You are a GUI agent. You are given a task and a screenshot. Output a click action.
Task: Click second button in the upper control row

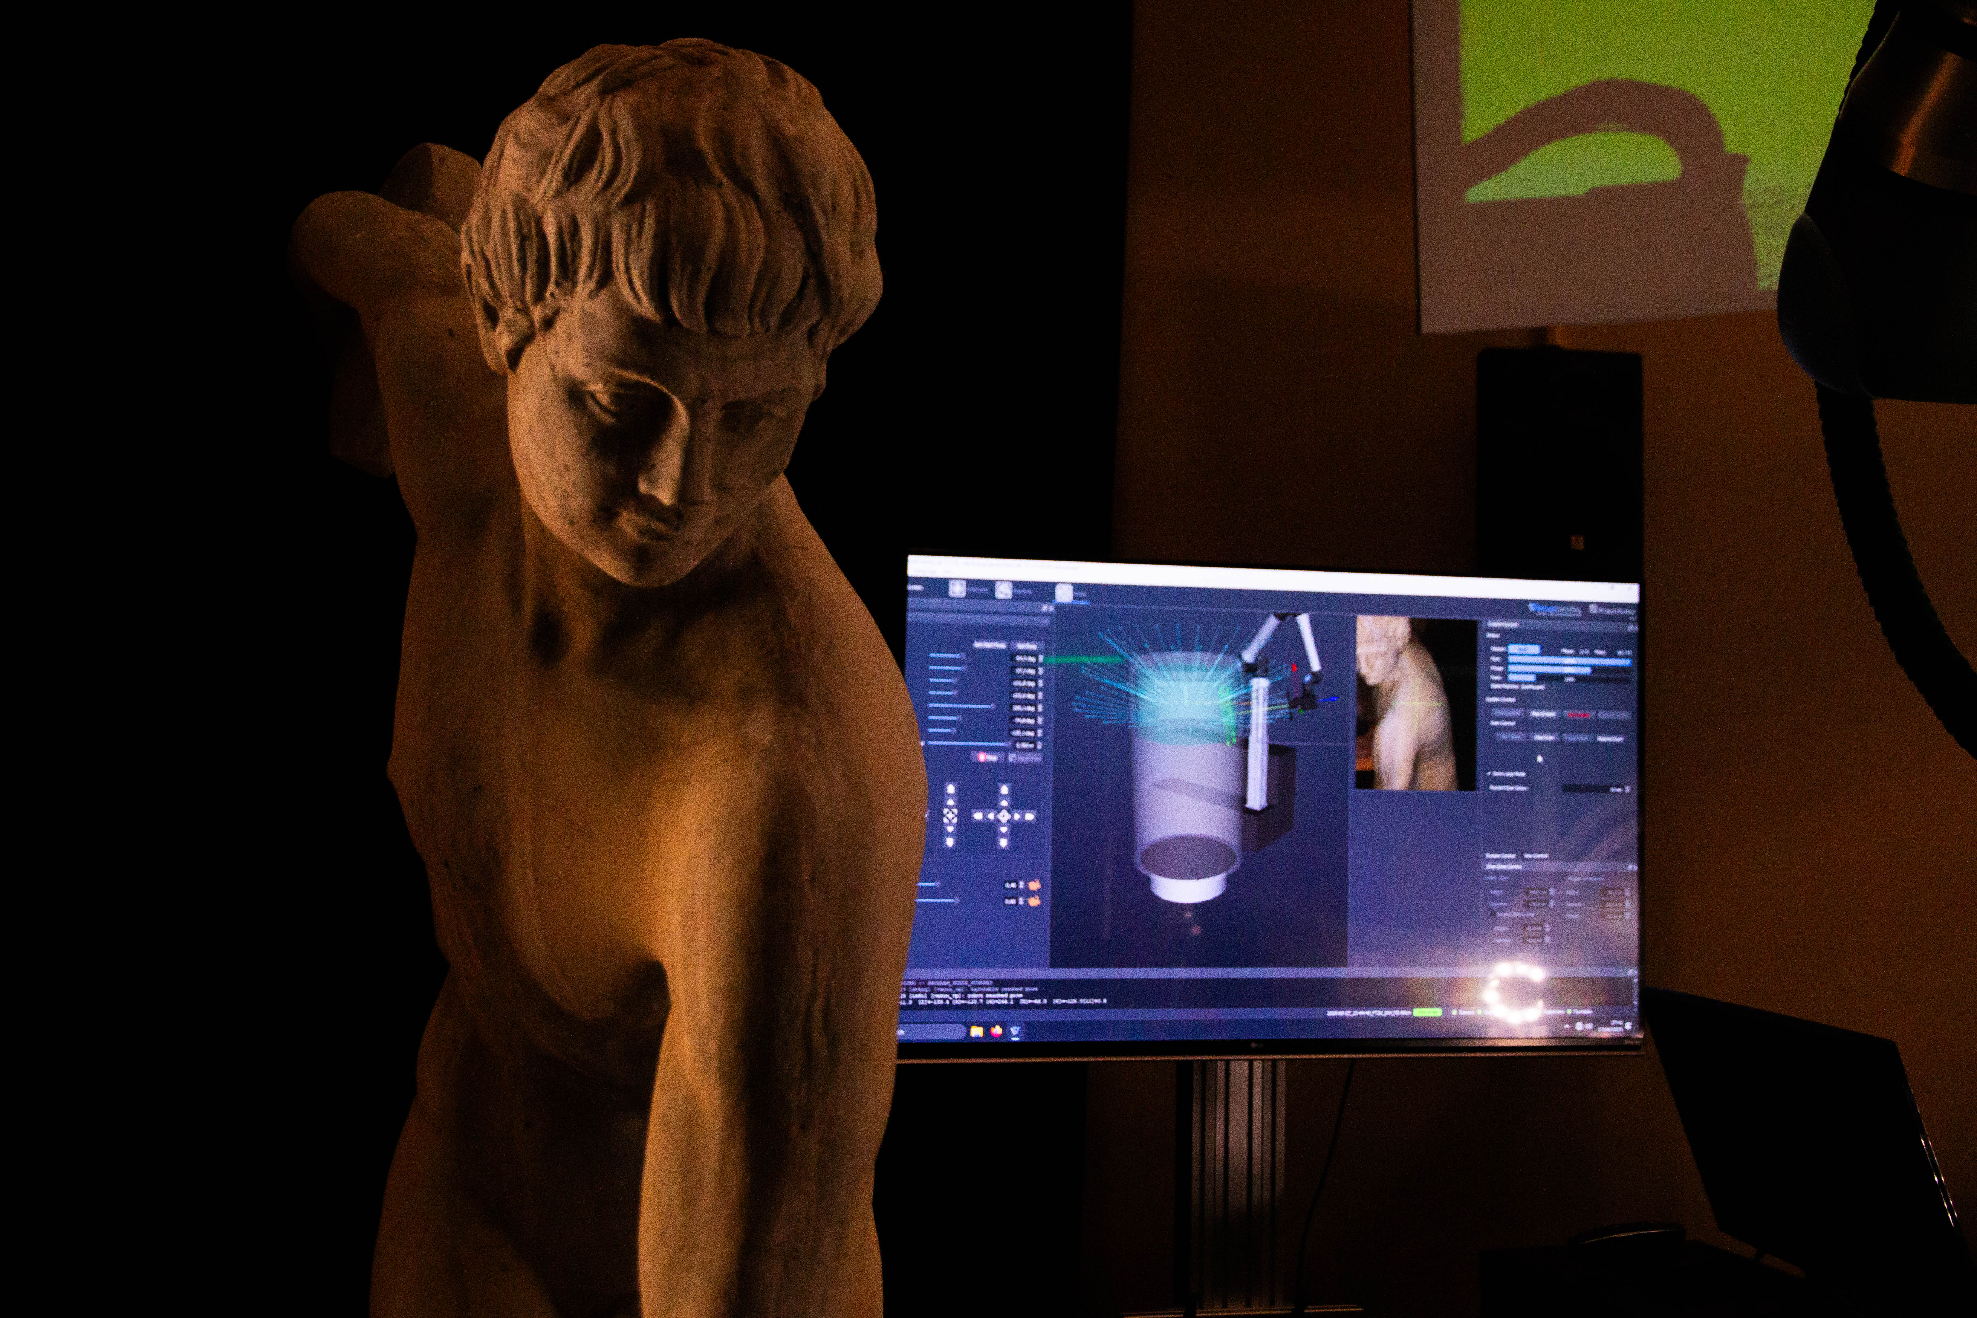pyautogui.click(x=1543, y=715)
